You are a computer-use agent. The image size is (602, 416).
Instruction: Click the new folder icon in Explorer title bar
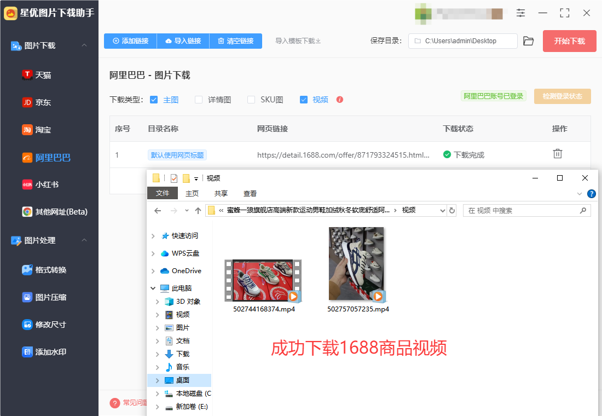tap(186, 178)
